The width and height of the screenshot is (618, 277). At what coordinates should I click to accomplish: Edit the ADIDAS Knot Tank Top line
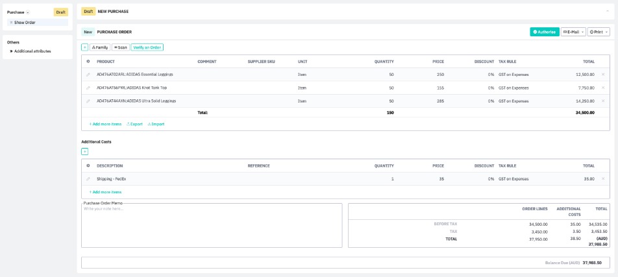pos(88,88)
